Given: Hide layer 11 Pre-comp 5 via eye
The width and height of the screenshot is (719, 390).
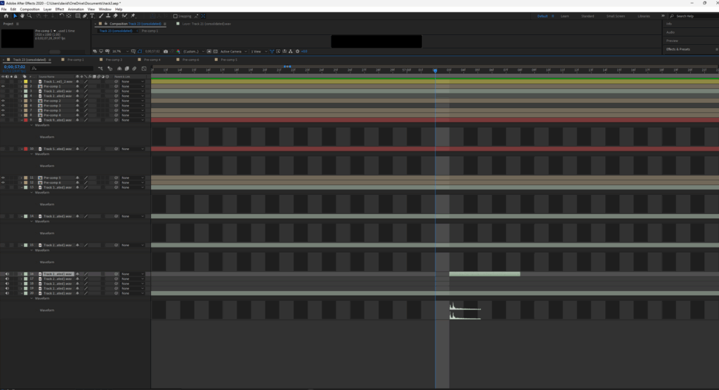Looking at the screenshot, I should pyautogui.click(x=3, y=177).
